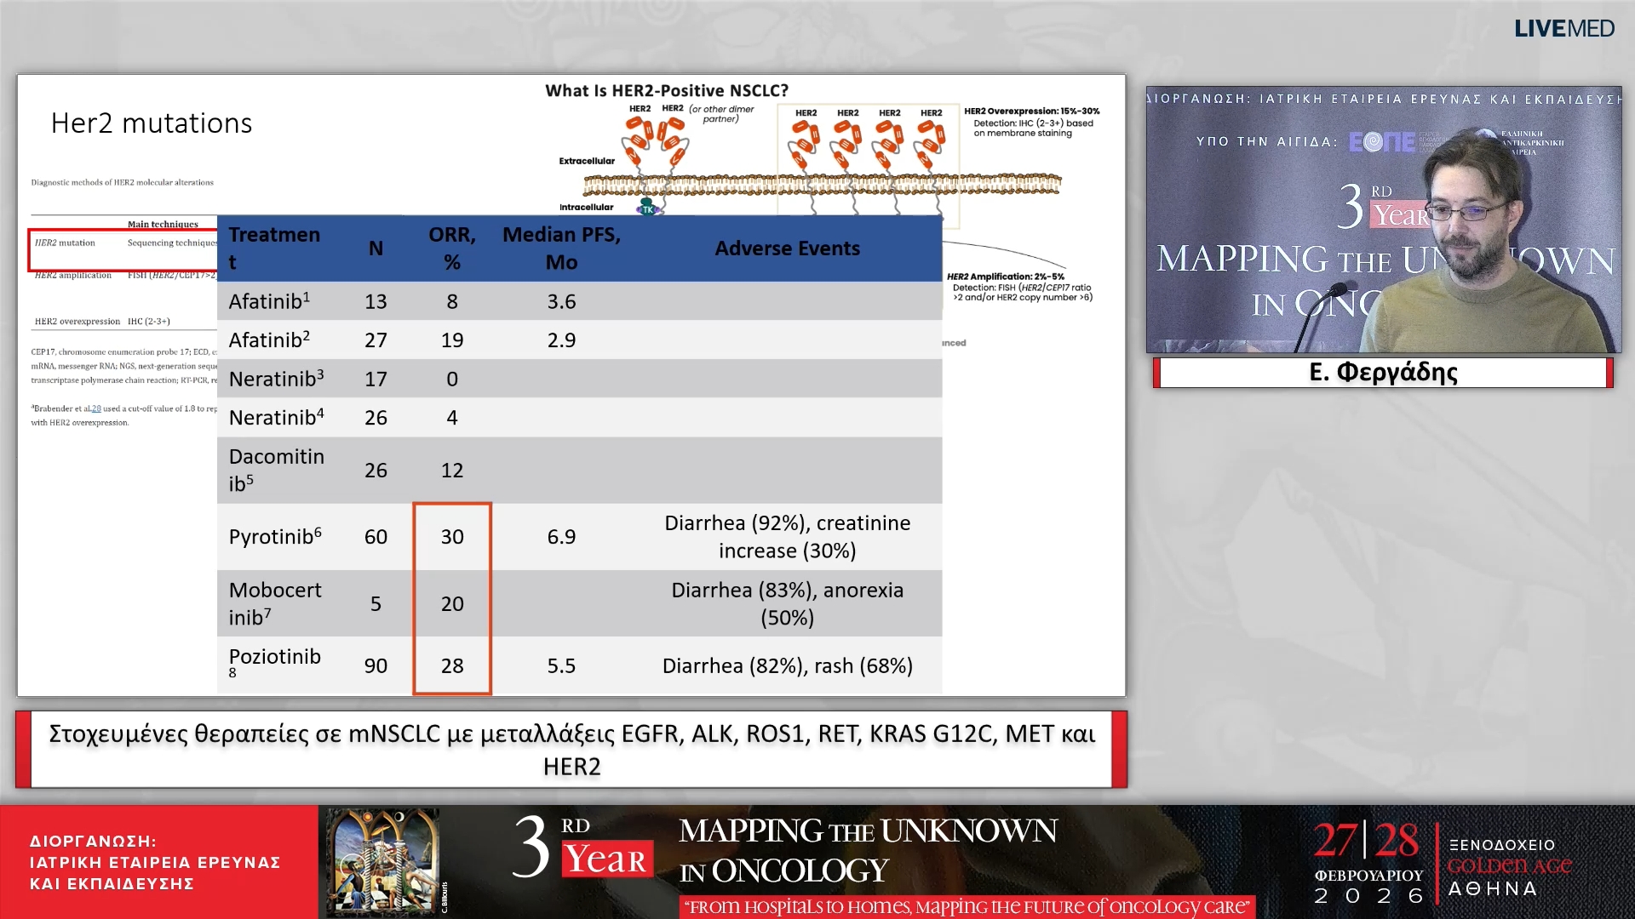Click the Brabender et al. reference link 28
This screenshot has height=919, width=1635.
pyautogui.click(x=96, y=408)
